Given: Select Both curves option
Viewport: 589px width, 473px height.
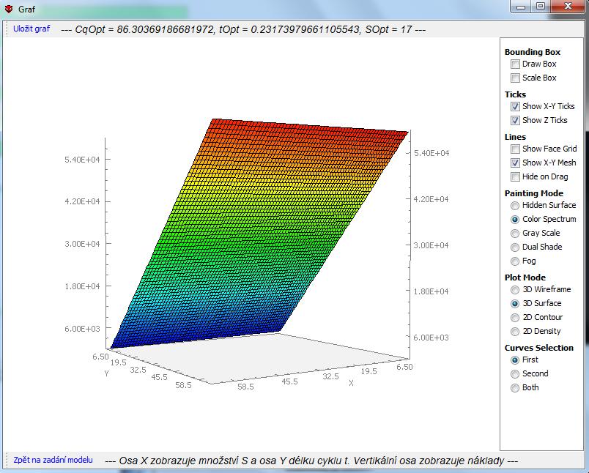Looking at the screenshot, I should coord(515,388).
